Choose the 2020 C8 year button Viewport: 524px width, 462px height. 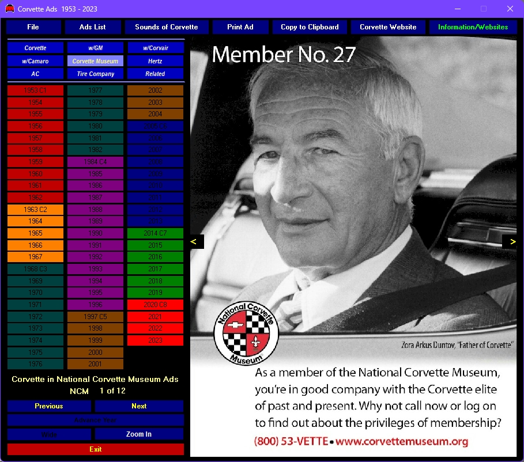click(x=156, y=305)
